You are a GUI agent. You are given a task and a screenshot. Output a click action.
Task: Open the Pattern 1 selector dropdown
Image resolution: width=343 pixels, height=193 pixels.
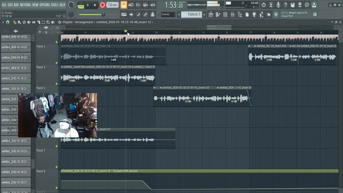tap(192, 14)
